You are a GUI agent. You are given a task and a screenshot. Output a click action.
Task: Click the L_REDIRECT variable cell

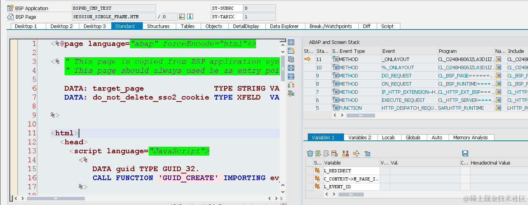pos(351,171)
